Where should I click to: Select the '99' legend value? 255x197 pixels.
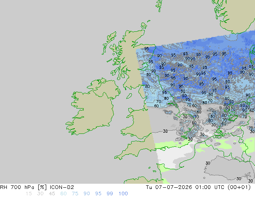pos(110,194)
